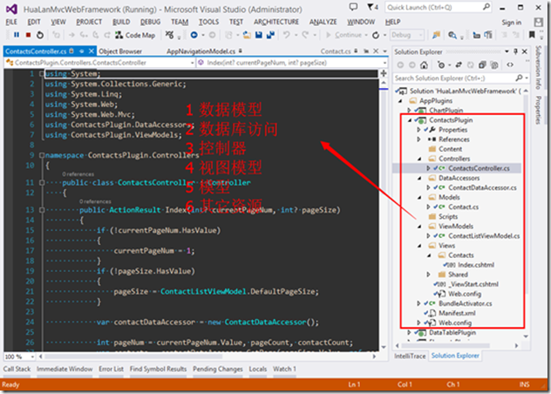Collapse the ContactsPlugin project node
The height and width of the screenshot is (394, 551).
[x=410, y=120]
